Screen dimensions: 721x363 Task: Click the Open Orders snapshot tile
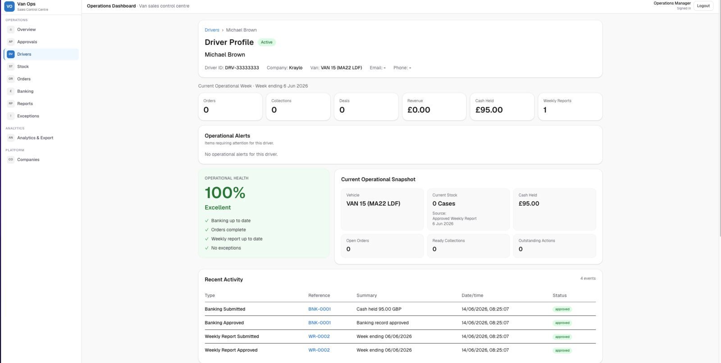point(382,246)
